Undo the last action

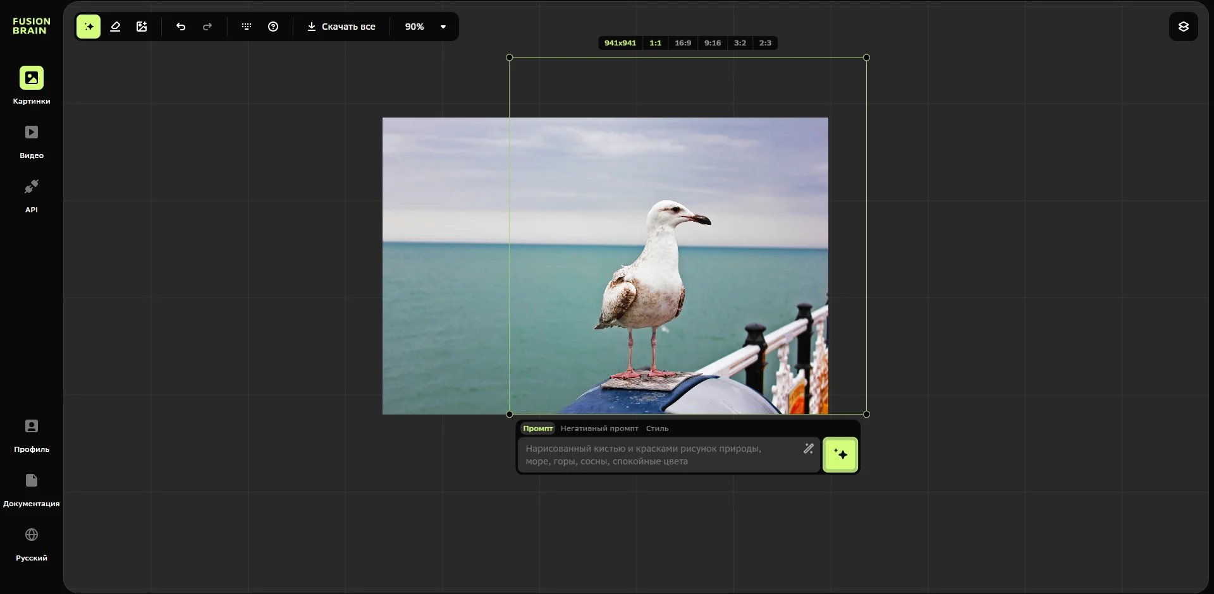tap(181, 27)
